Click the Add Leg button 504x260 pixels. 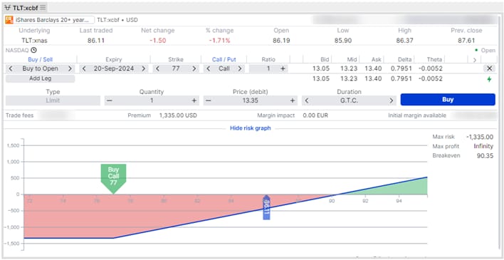[40, 78]
